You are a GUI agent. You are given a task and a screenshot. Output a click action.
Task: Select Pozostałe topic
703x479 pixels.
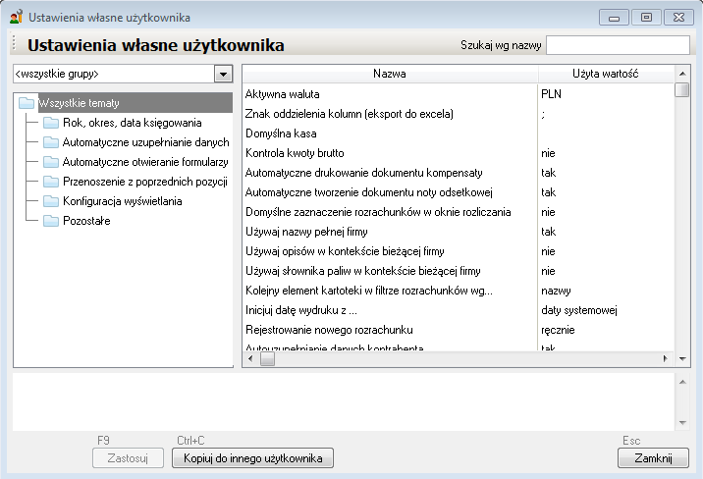tap(86, 221)
